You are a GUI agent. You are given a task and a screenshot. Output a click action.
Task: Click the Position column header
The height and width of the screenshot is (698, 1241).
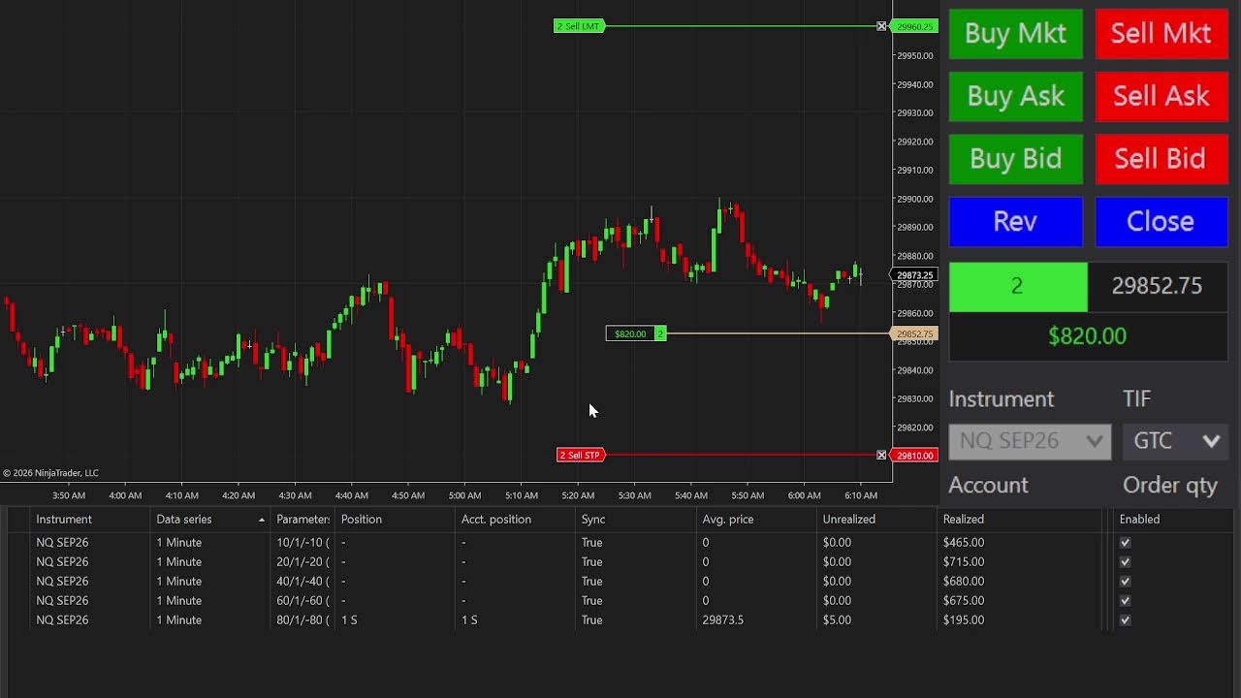click(x=395, y=520)
